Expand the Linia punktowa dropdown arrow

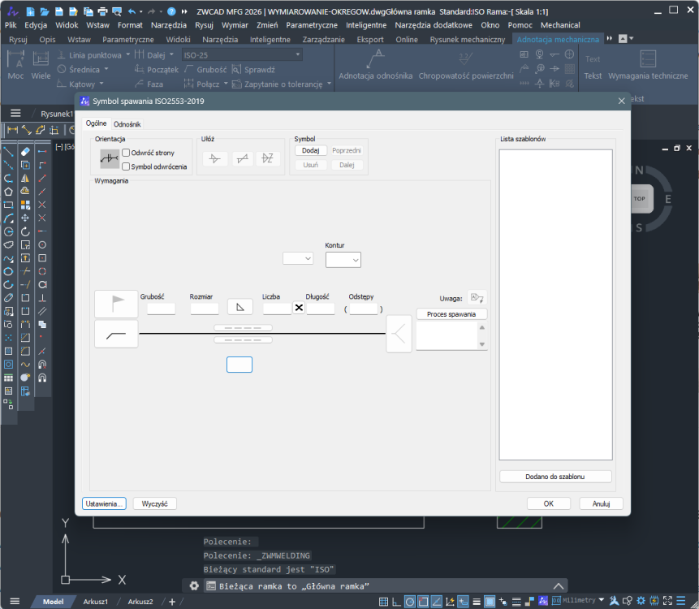[x=128, y=54]
